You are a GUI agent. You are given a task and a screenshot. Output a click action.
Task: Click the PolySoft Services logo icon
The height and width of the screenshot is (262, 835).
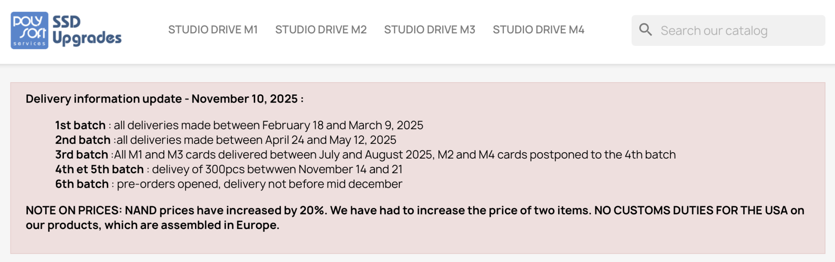29,30
